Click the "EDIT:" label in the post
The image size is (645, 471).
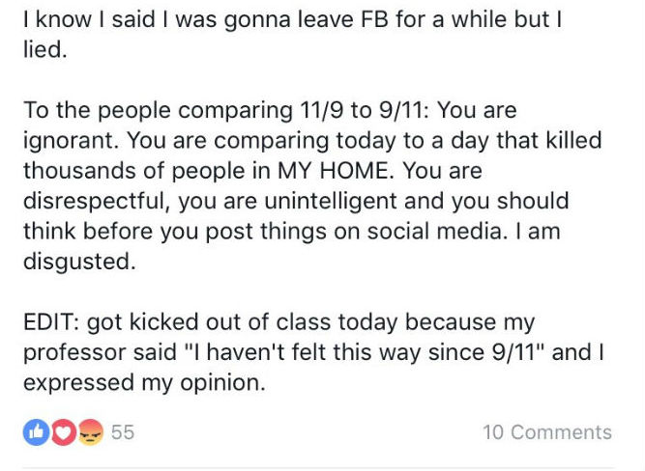(x=51, y=321)
